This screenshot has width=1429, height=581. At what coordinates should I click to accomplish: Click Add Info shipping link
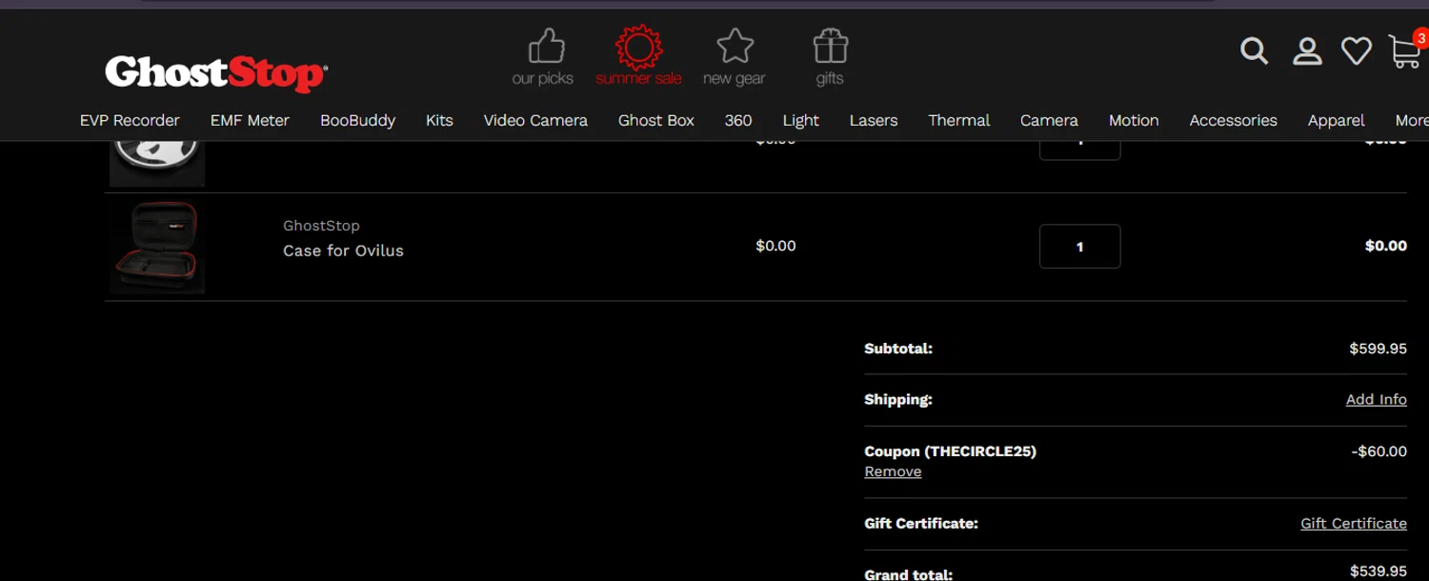[1377, 399]
